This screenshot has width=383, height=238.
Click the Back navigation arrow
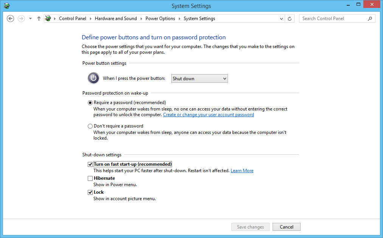point(10,18)
